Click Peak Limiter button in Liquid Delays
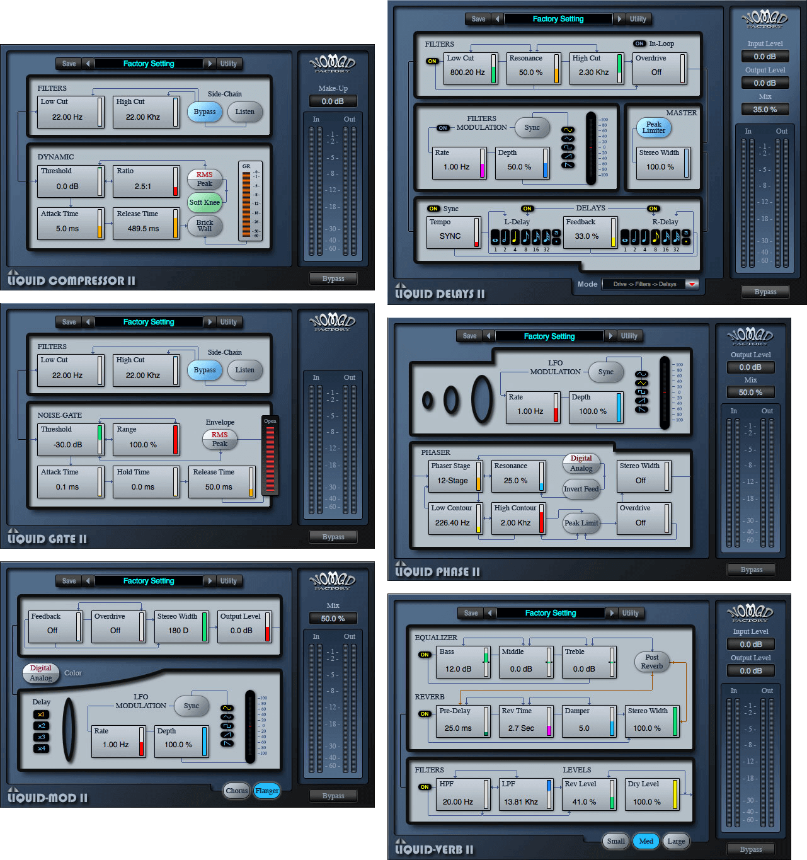807x860 pixels. (654, 127)
